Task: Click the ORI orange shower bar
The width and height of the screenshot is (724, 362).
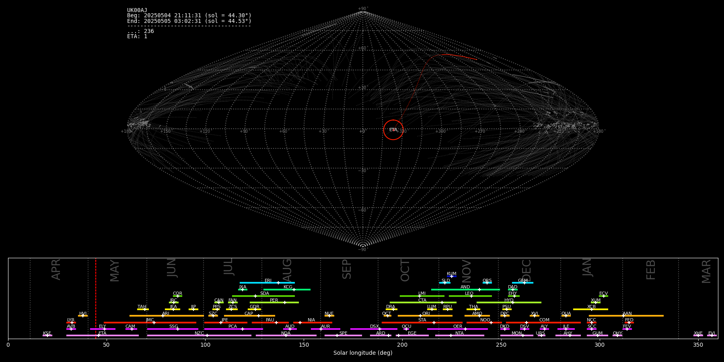Action: [x=425, y=316]
